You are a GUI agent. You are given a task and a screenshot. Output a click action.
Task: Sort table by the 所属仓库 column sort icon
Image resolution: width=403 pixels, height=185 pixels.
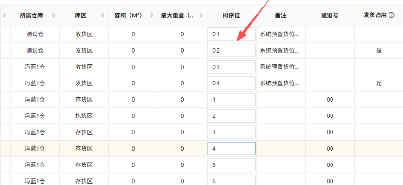[53, 15]
